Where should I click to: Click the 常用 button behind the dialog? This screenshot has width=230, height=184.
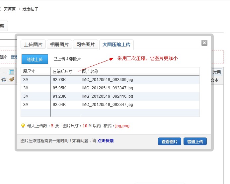(217, 72)
